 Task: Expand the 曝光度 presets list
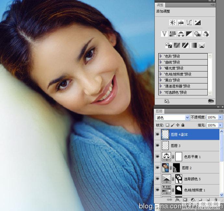tap(161, 68)
